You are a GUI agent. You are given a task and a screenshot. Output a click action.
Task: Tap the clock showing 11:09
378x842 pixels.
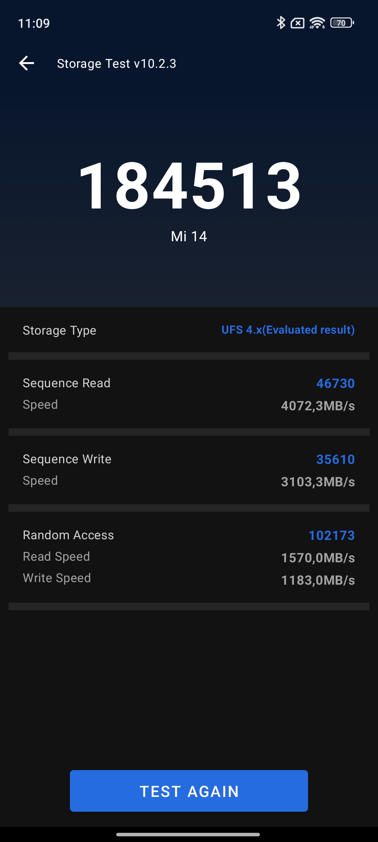pyautogui.click(x=34, y=23)
